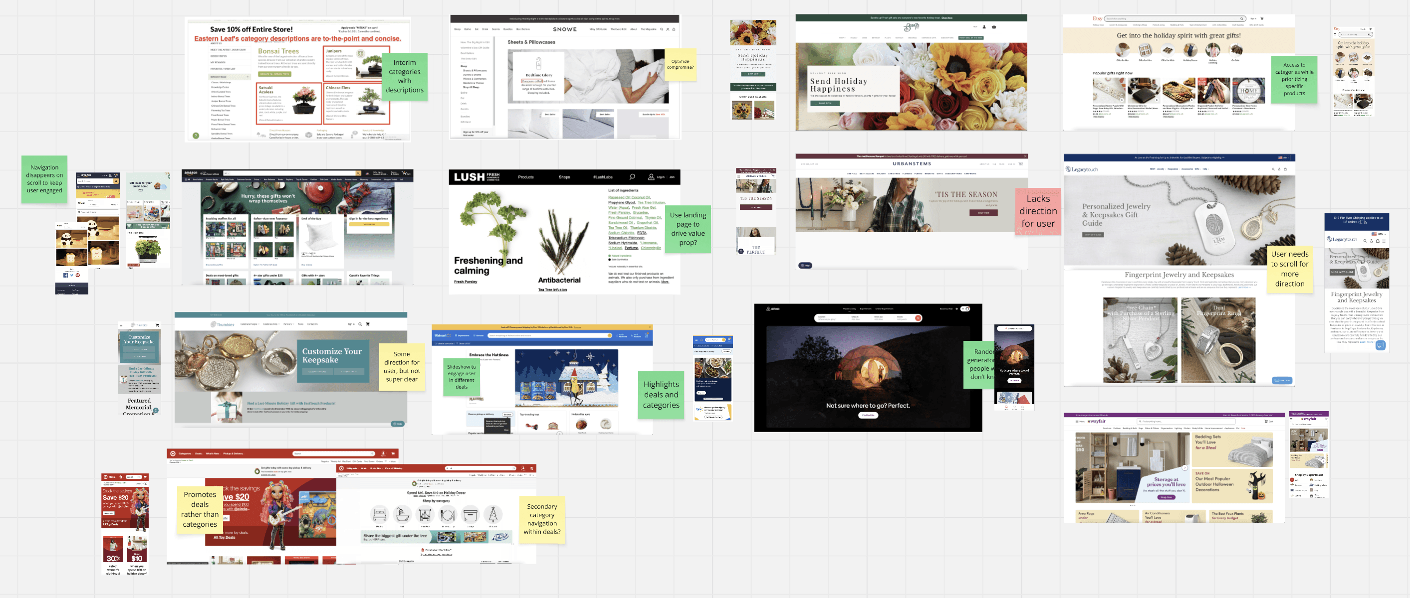
Task: Select the Target mobile Save $20 screenshot
Action: (125, 524)
